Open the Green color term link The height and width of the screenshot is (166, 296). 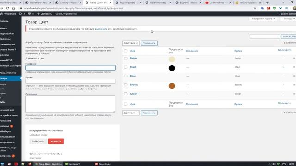(x=134, y=94)
